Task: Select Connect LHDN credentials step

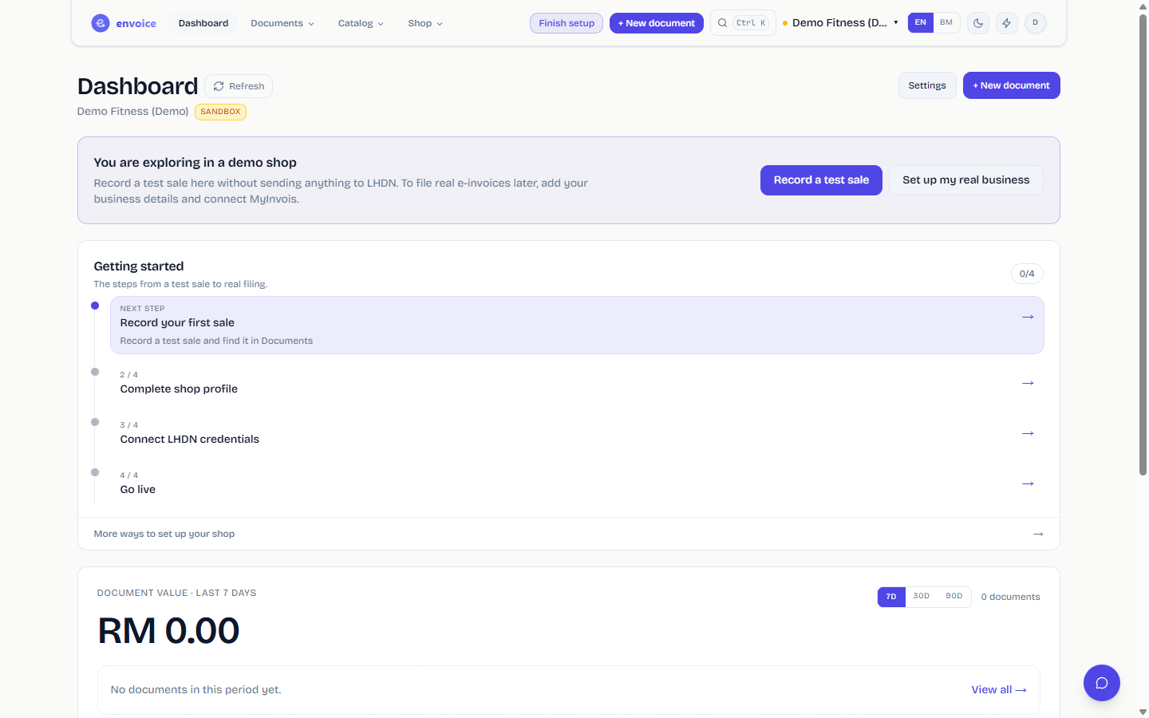Action: 577,433
